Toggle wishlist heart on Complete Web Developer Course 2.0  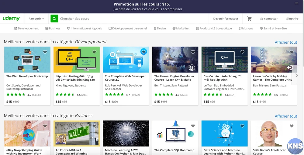pyautogui.click(x=143, y=52)
